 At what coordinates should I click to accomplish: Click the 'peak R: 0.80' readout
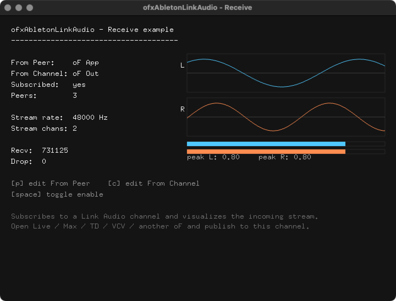285,157
